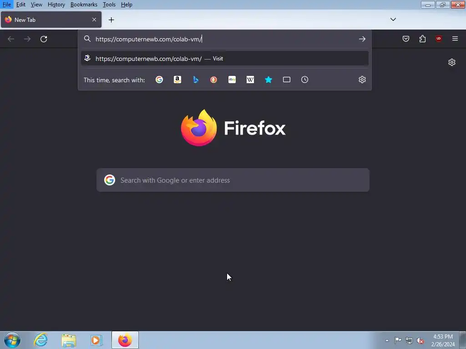Open the Help menu
The image size is (466, 349).
coord(127,5)
